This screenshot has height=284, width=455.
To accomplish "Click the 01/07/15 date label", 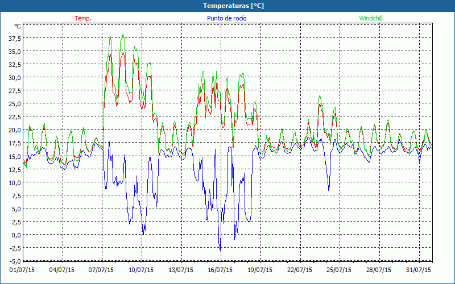I will pyautogui.click(x=22, y=270).
